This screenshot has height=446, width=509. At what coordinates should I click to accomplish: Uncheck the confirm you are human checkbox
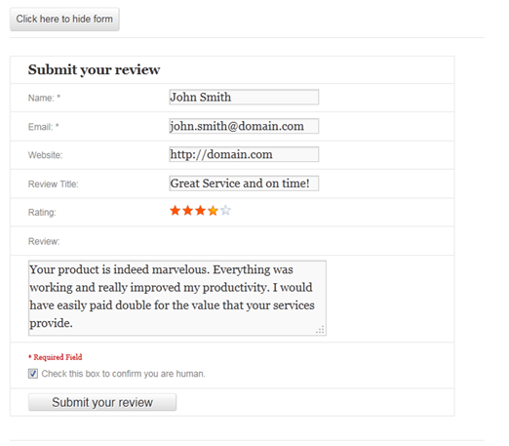tap(33, 374)
